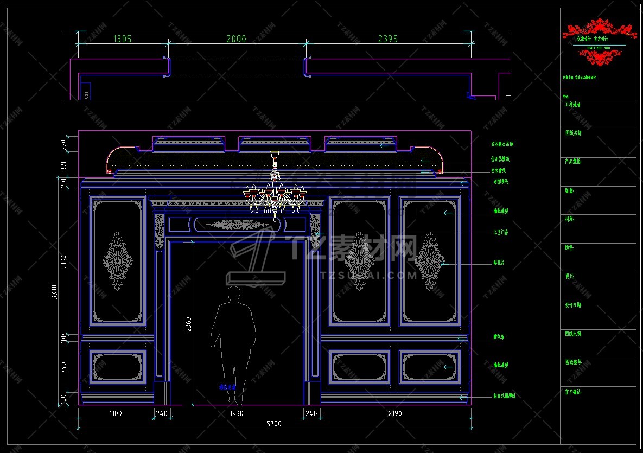Screen dimensions: 643x453
Task: Click the 材质 title block field
Action: click(598, 229)
